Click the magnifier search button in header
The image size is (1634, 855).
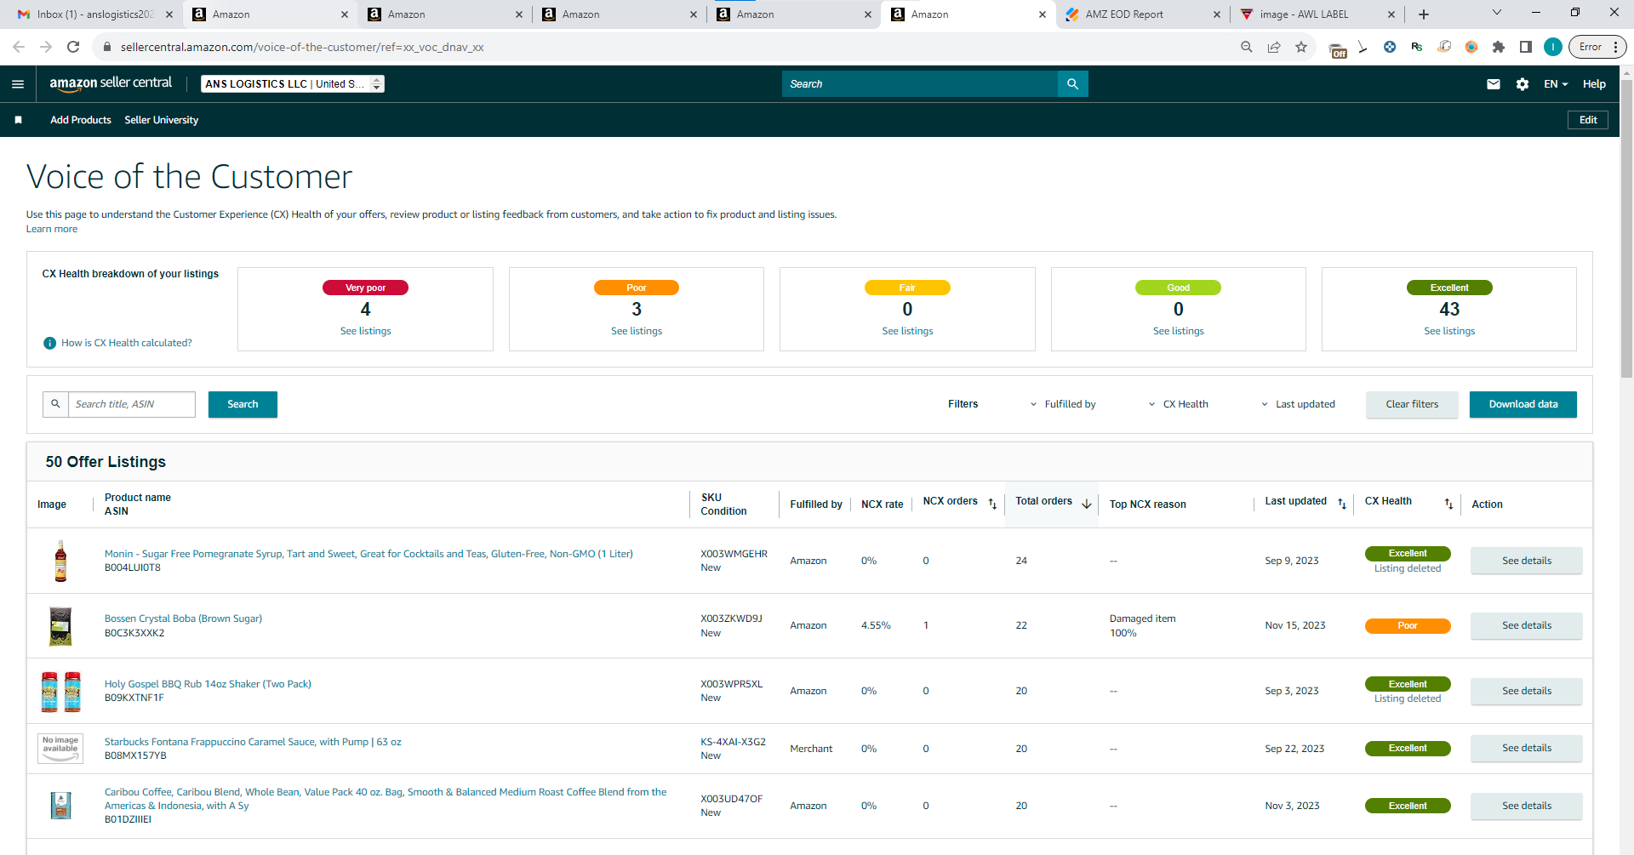(x=1073, y=84)
